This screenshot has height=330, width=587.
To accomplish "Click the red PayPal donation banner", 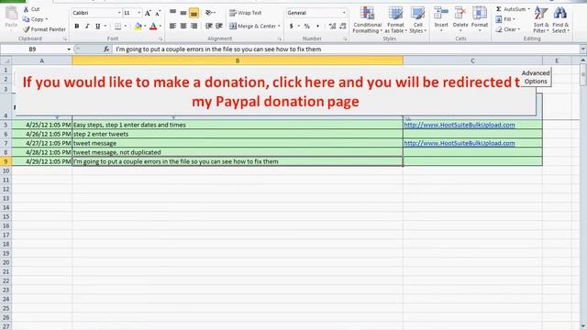I will coord(275,92).
